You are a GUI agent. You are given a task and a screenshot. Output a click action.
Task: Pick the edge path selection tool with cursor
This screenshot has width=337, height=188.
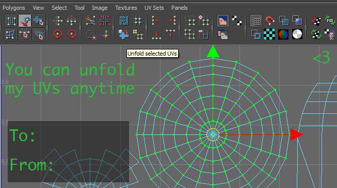pyautogui.click(x=25, y=35)
